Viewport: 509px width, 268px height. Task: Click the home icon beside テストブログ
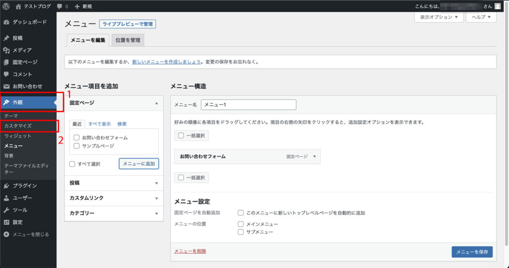click(x=18, y=6)
